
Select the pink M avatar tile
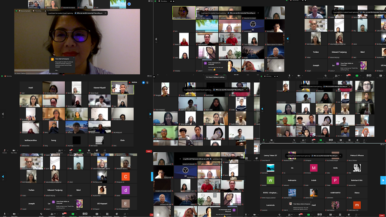[314, 168]
